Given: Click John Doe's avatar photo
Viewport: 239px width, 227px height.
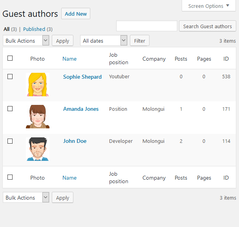Looking at the screenshot, I should (x=38, y=149).
